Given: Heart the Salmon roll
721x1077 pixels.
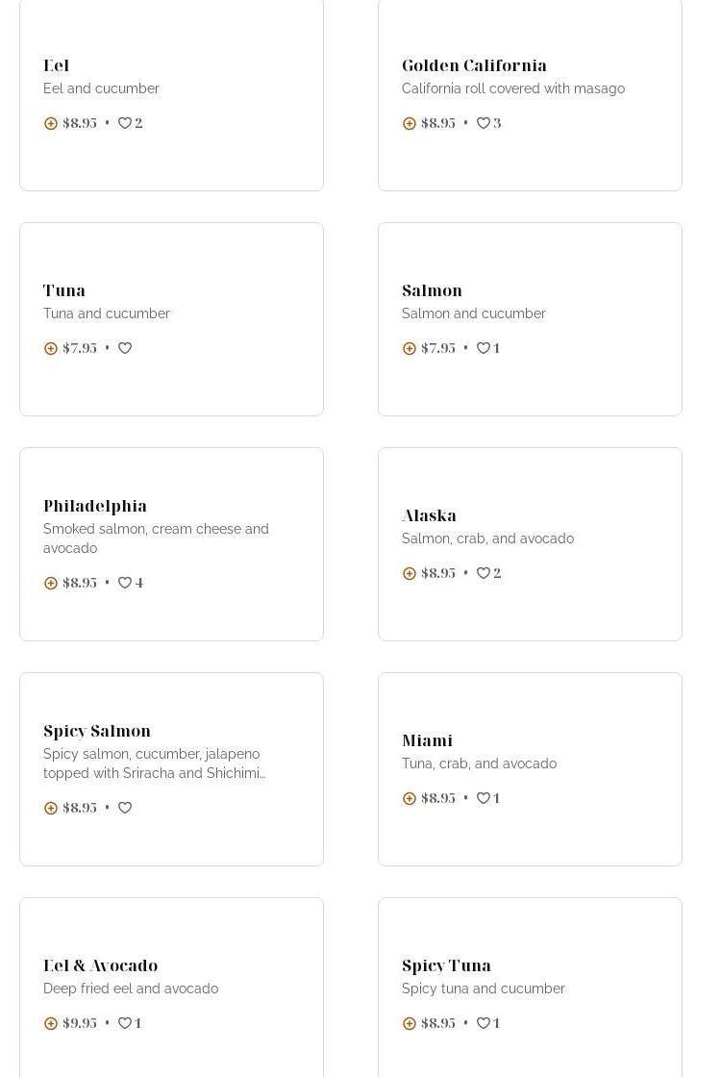Looking at the screenshot, I should click(484, 348).
